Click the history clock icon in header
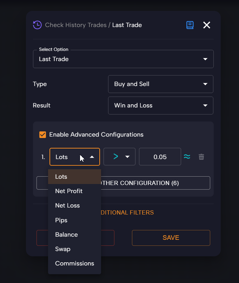 coord(37,25)
